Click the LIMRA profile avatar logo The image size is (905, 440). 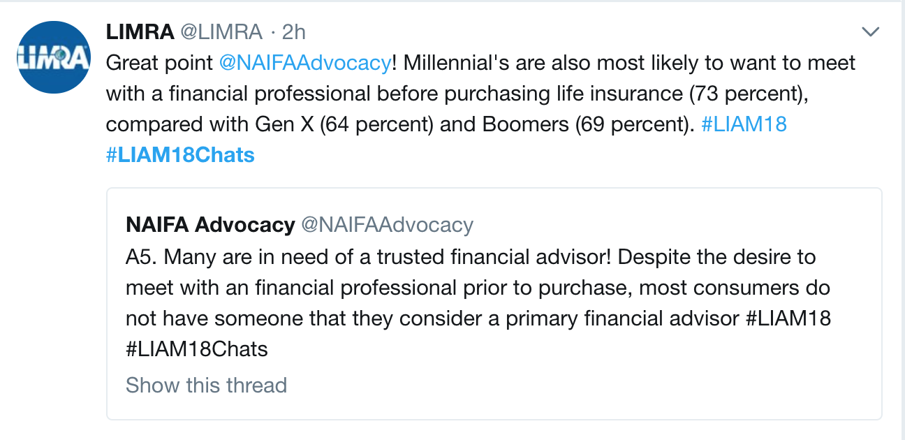pyautogui.click(x=53, y=57)
